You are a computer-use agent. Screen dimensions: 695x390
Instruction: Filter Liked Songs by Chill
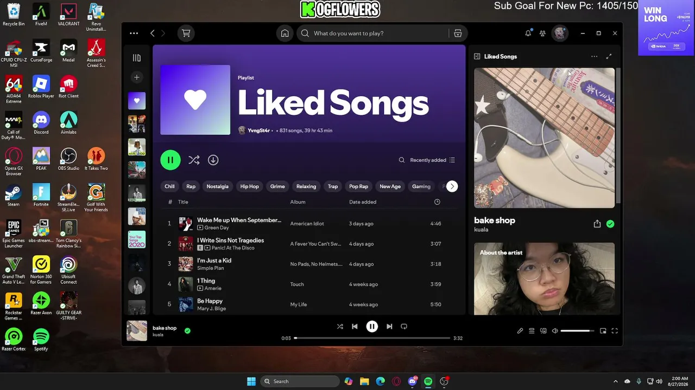169,186
